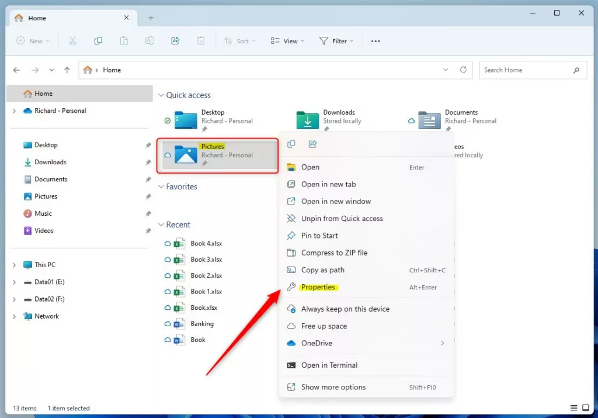Collapse the Quick access section
The height and width of the screenshot is (418, 598).
point(161,95)
